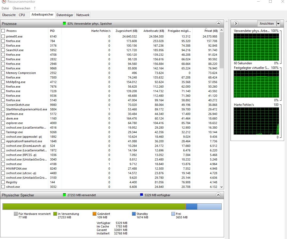Switch to the Übersicht tab

9,15
